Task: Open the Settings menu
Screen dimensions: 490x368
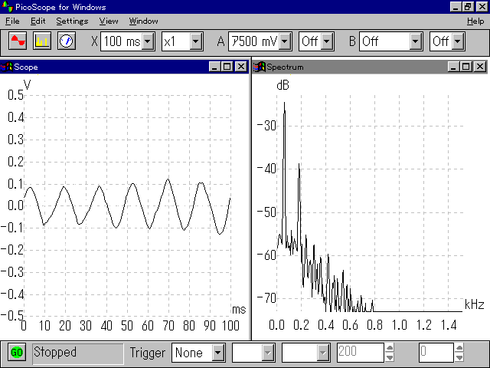Action: 71,21
